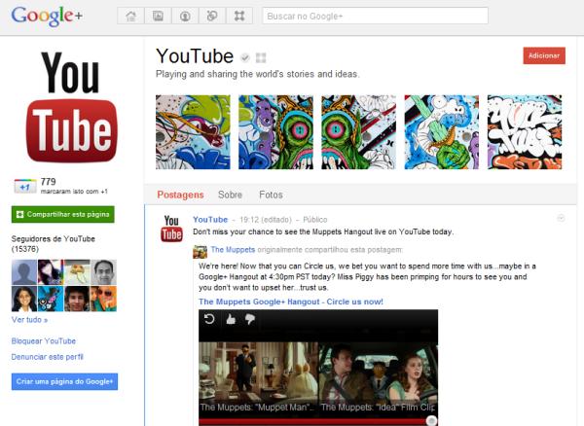
Task: Click the Google+ logo
Action: tap(47, 17)
